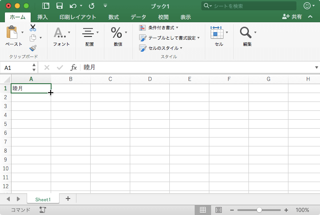The height and width of the screenshot is (215, 320).
Task: Click the 100% zoom level text
Action: pos(302,210)
